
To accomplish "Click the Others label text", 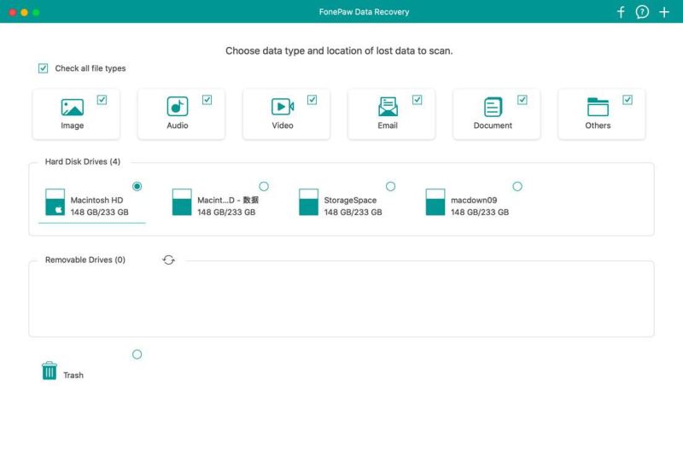I will [598, 125].
